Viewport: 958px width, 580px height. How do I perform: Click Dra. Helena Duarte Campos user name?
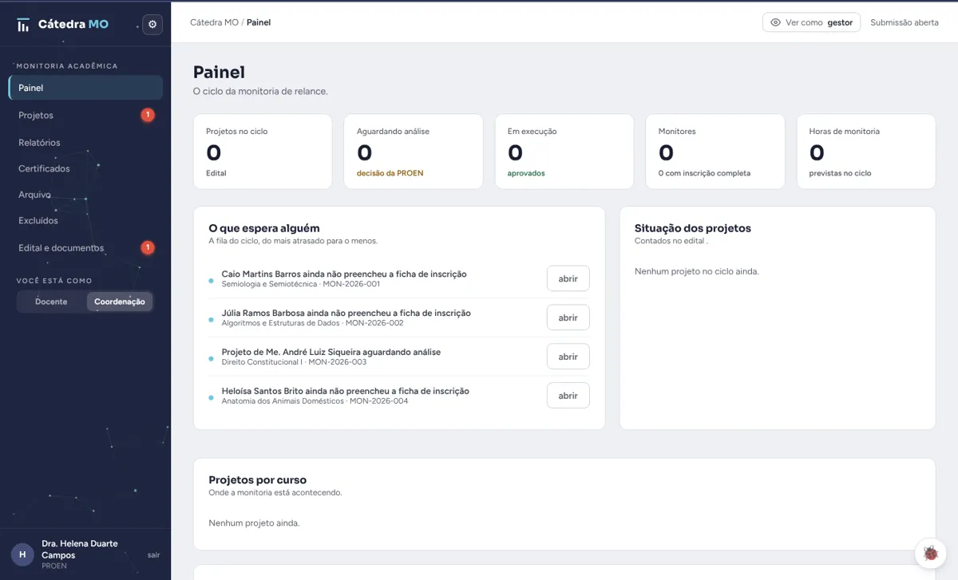[80, 549]
